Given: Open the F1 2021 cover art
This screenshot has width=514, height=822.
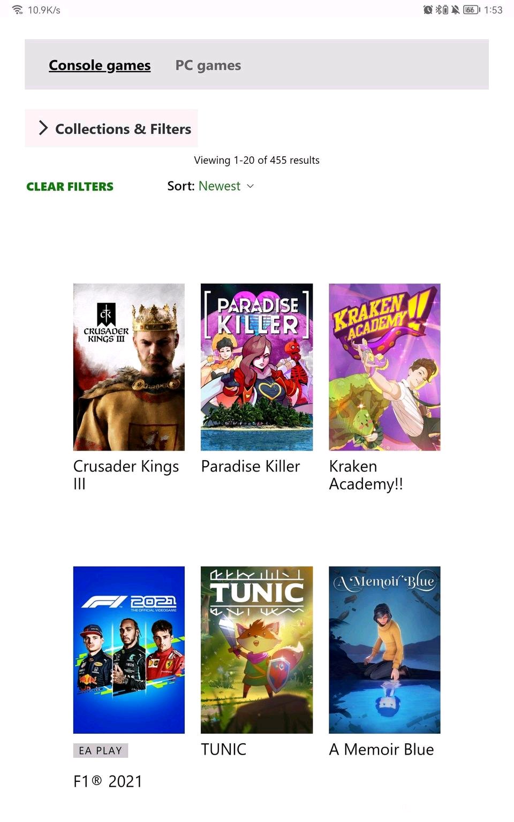Looking at the screenshot, I should pyautogui.click(x=129, y=650).
